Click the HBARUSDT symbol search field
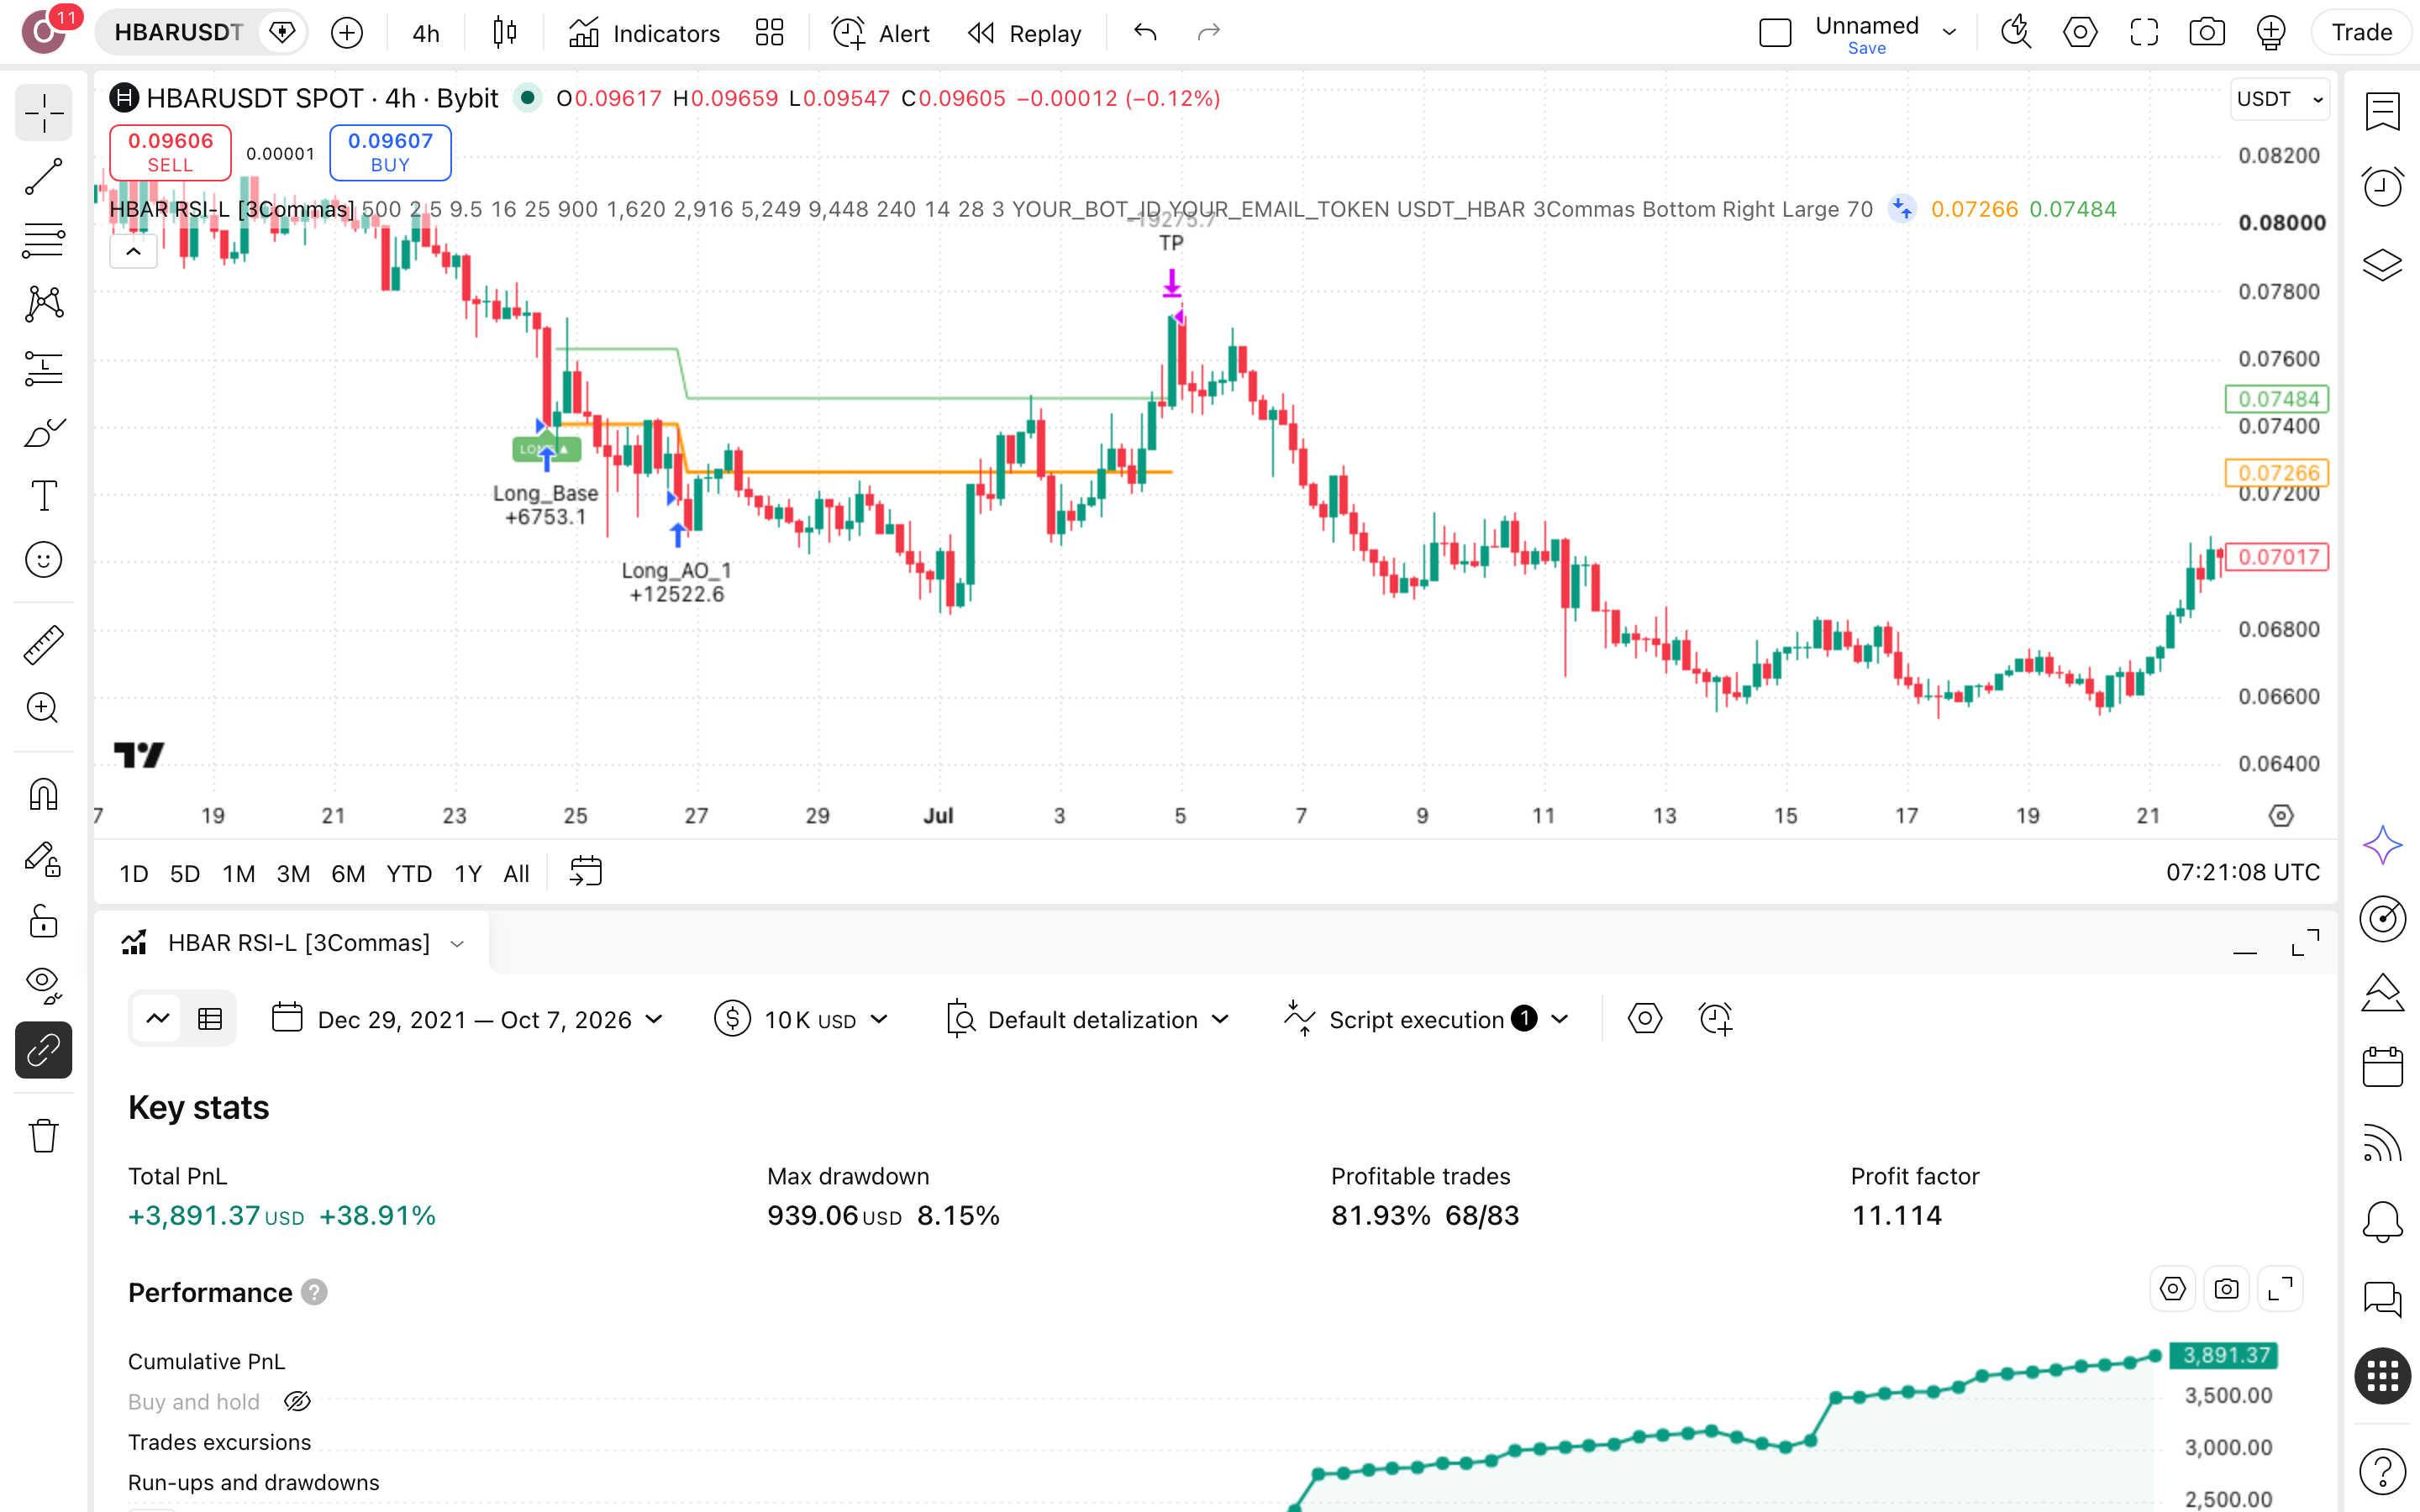This screenshot has height=1512, width=2420. [x=177, y=33]
